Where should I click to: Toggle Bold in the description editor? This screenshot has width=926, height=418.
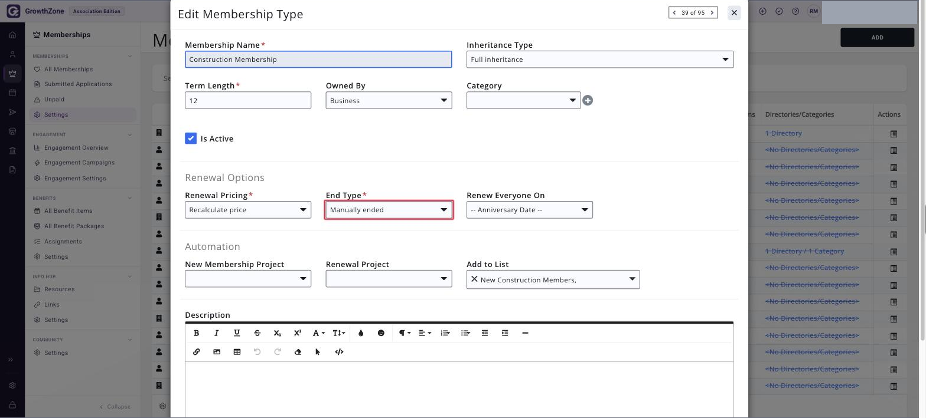click(197, 333)
